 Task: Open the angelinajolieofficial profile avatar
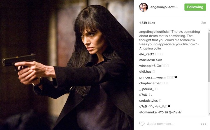143,7
